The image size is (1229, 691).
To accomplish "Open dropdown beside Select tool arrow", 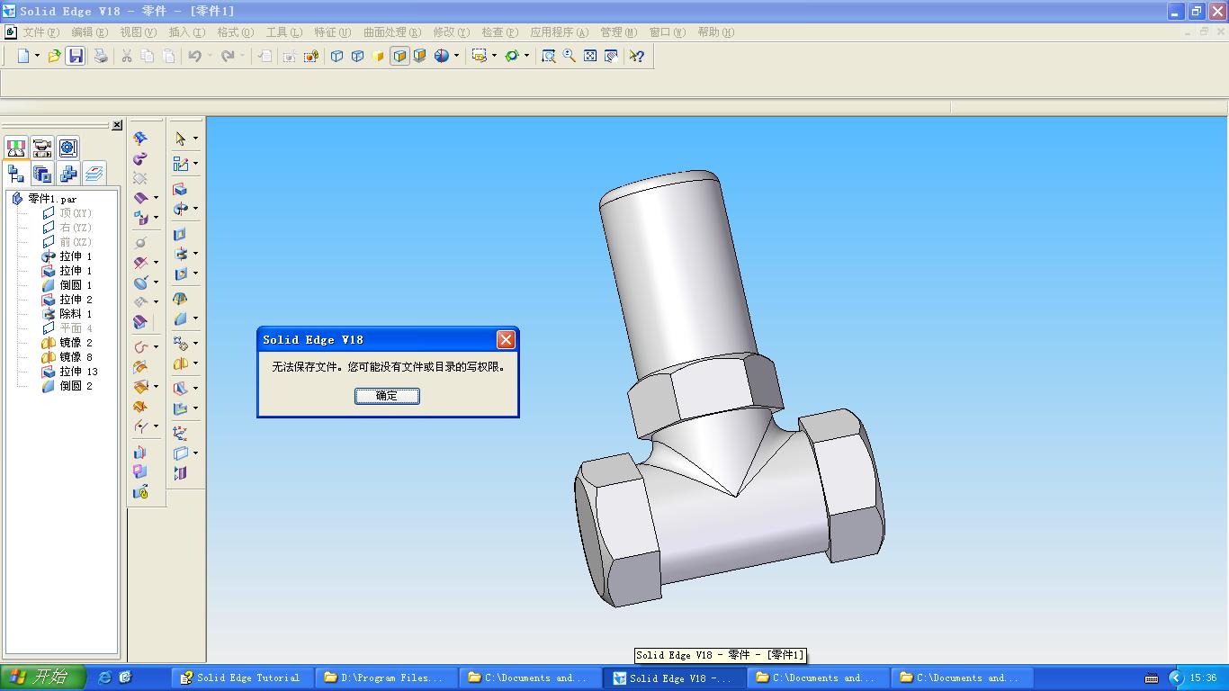I will point(195,139).
